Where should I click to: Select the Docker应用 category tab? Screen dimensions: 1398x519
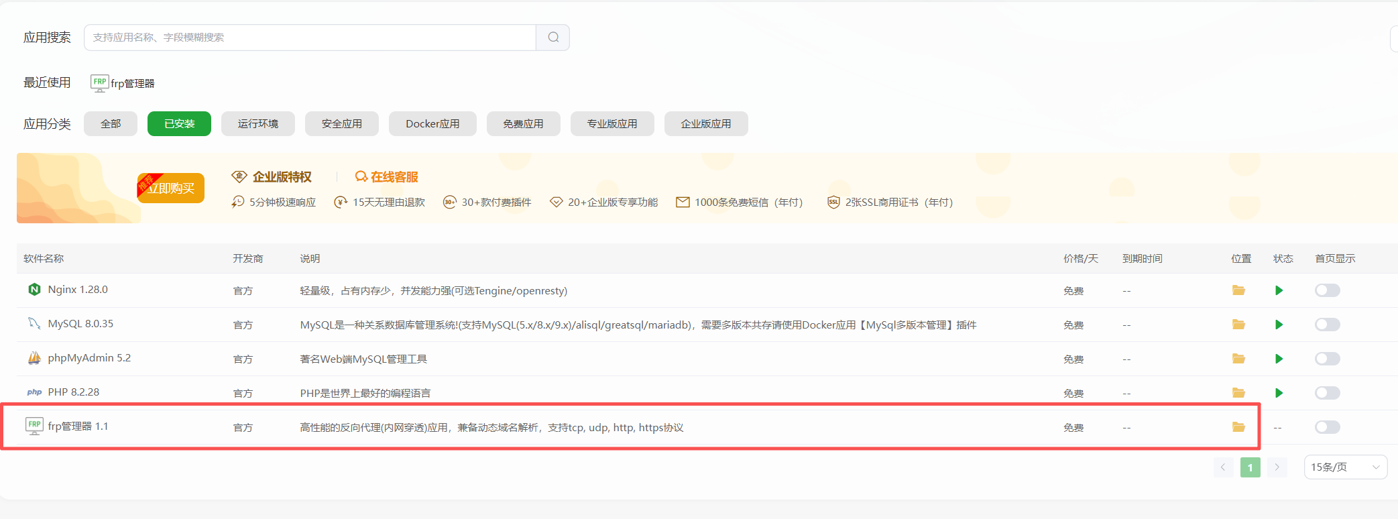coord(432,124)
